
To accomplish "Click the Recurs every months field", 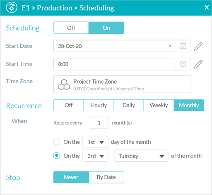I will point(99,123).
